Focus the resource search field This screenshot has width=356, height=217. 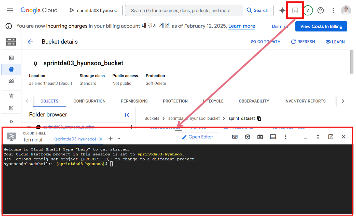184,10
